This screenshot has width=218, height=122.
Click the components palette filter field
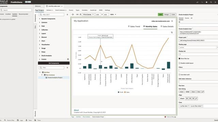click(51, 15)
